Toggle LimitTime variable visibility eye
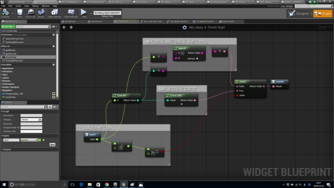 pyautogui.click(x=54, y=97)
